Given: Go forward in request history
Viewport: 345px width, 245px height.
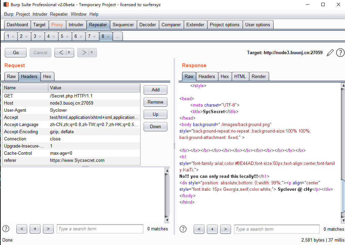Looking at the screenshot, I should point(84,52).
